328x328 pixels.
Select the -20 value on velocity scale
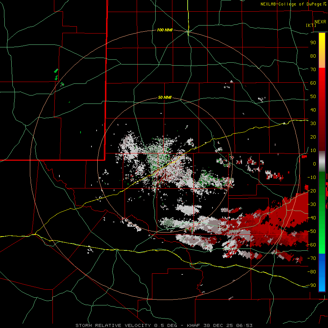[x=312, y=191]
